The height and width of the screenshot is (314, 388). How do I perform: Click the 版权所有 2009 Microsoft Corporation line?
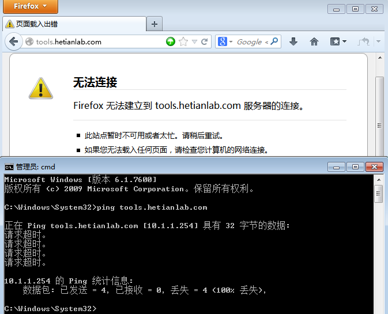pyautogui.click(x=129, y=189)
